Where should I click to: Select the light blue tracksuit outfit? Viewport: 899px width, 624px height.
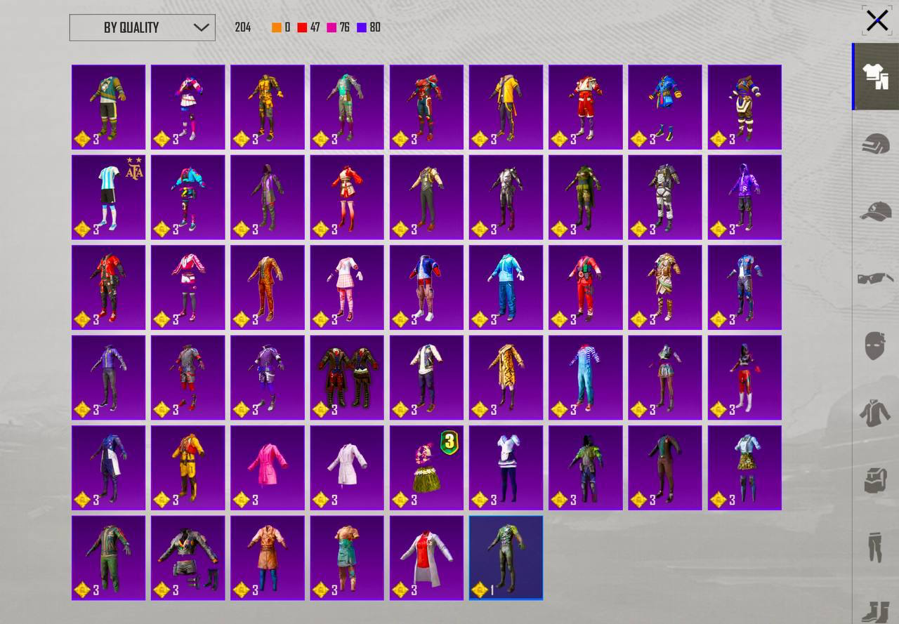click(x=506, y=287)
